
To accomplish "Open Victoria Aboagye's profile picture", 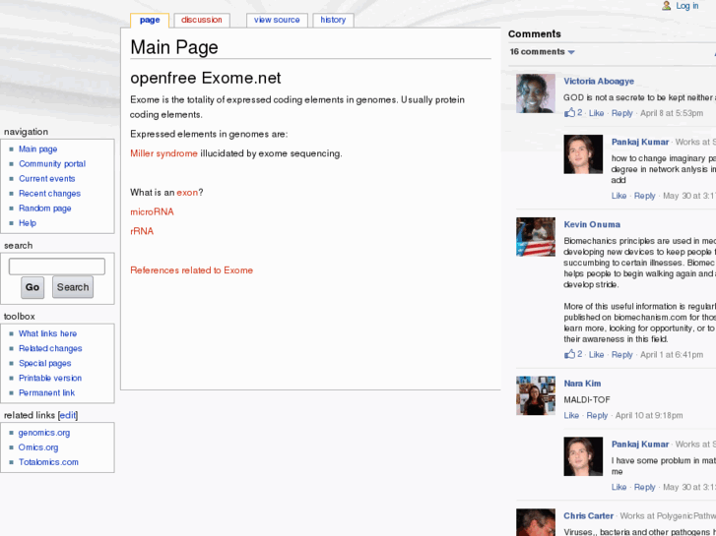I will (536, 93).
